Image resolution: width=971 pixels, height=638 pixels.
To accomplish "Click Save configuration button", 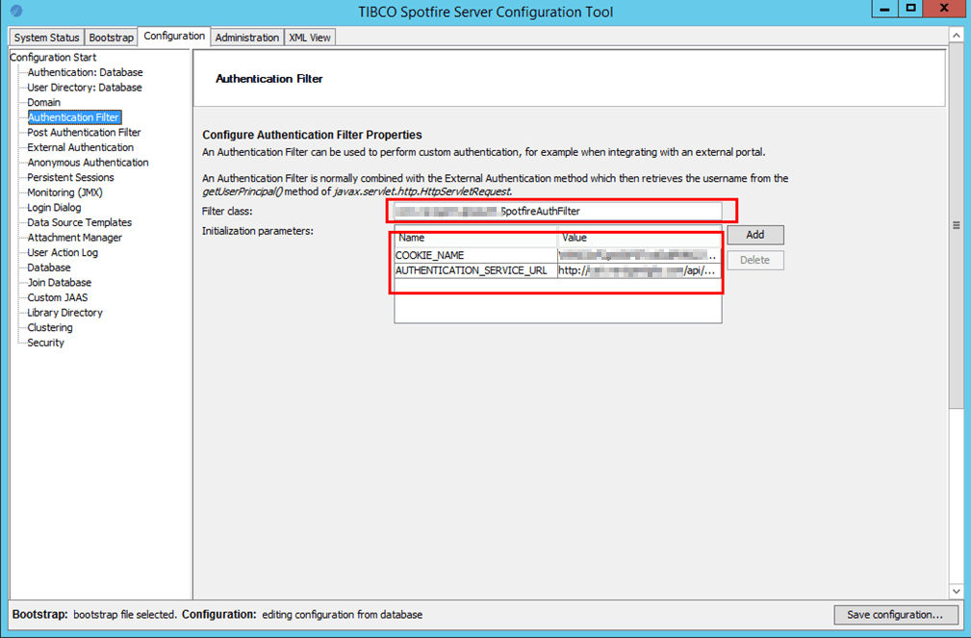I will click(895, 615).
